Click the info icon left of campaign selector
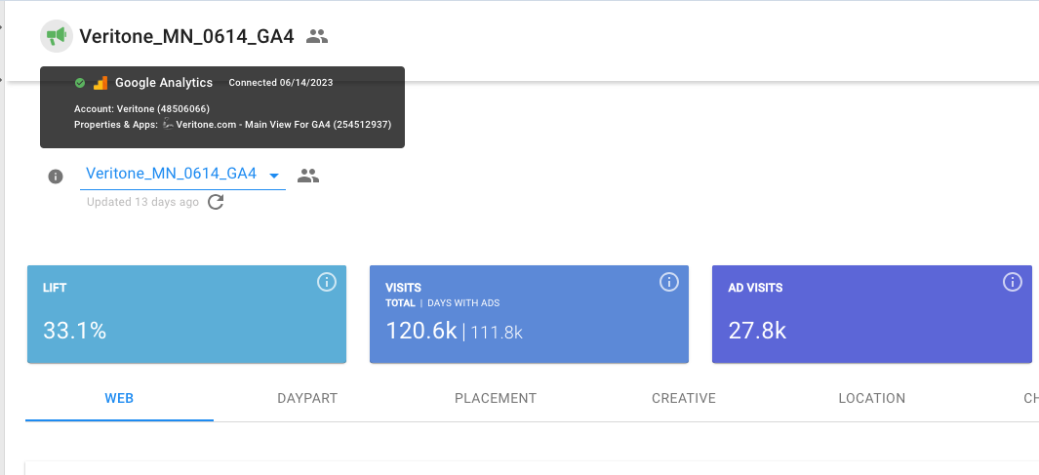The height and width of the screenshot is (475, 1039). point(56,177)
